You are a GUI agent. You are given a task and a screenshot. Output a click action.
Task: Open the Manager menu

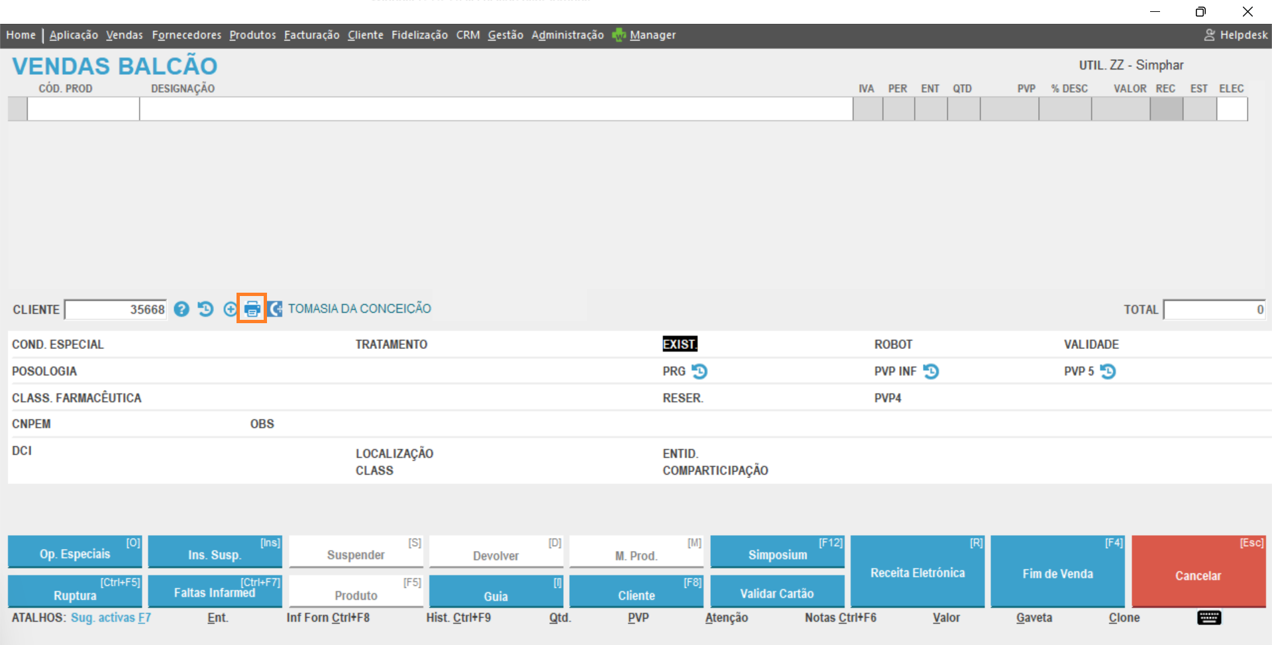(x=652, y=35)
